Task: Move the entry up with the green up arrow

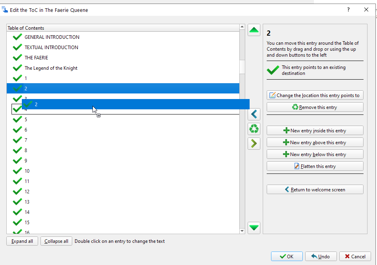Action: pyautogui.click(x=254, y=30)
